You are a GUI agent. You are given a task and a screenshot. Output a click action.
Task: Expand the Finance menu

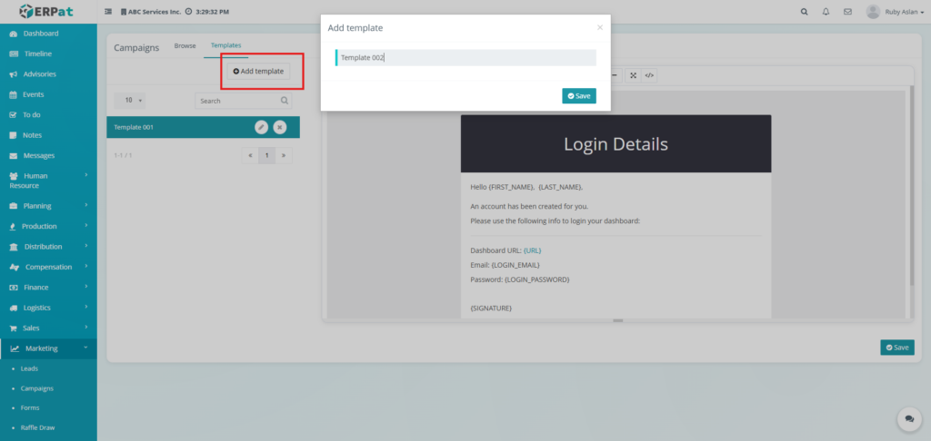49,288
